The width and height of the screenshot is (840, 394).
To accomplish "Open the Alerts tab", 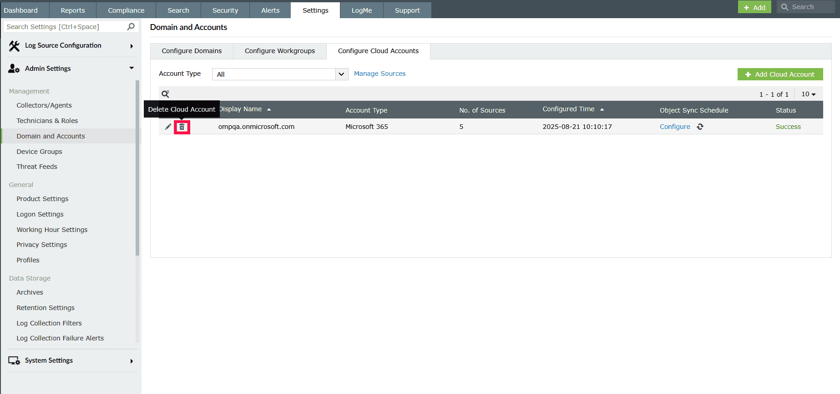I will (x=270, y=10).
